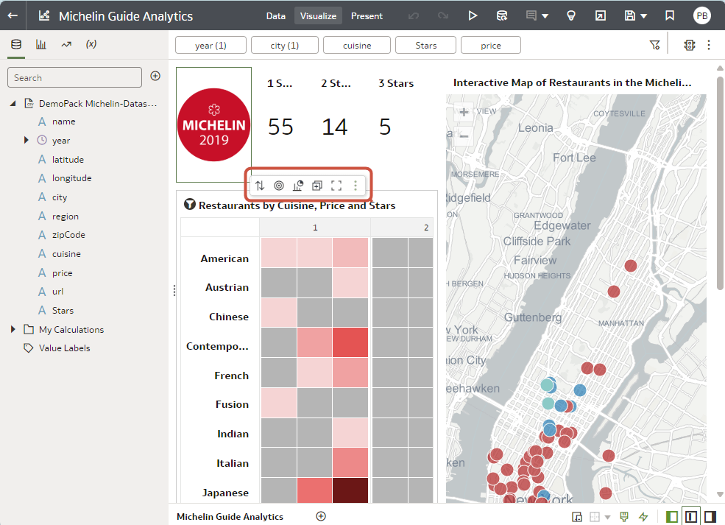Expand the Save options dropdown arrow

pyautogui.click(x=643, y=16)
